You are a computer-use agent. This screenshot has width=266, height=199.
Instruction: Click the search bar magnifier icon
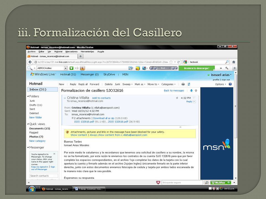point(227,62)
